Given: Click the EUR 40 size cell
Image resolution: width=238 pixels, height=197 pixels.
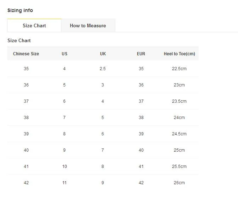Looking at the screenshot, I should pyautogui.click(x=141, y=150).
